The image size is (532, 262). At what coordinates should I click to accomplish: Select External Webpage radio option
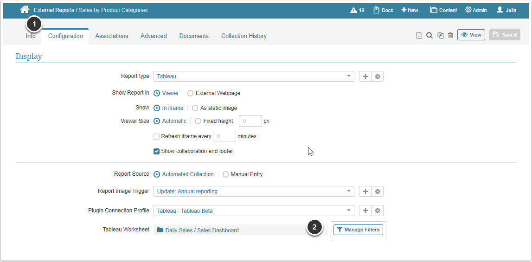(x=191, y=93)
